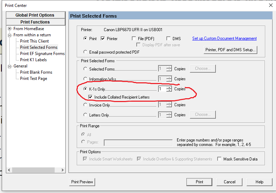The width and height of the screenshot is (276, 193).
Task: Open Global Print Options section
Action: point(35,15)
